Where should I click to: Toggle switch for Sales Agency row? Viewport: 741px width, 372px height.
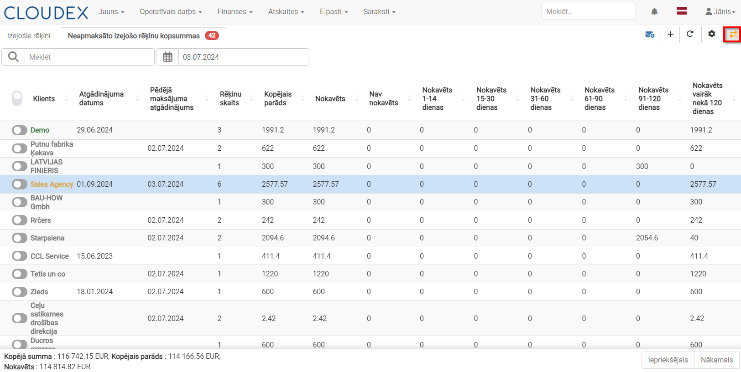tap(20, 184)
